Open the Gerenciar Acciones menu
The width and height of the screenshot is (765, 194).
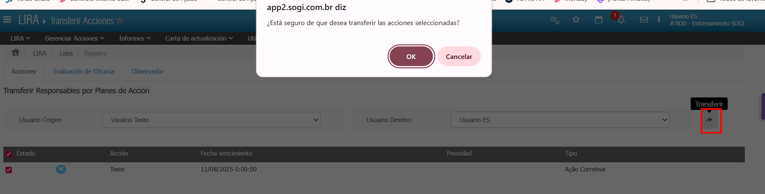(x=74, y=38)
